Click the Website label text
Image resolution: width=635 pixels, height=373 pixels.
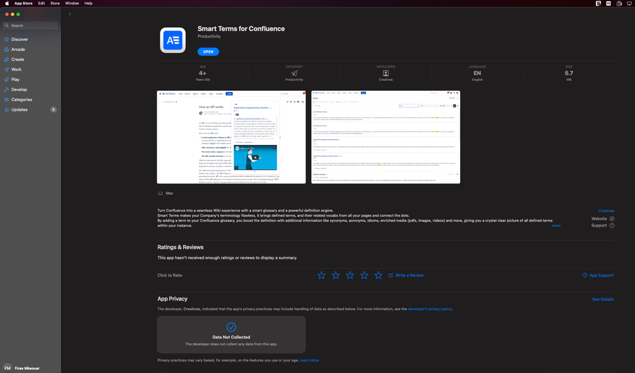pos(599,219)
